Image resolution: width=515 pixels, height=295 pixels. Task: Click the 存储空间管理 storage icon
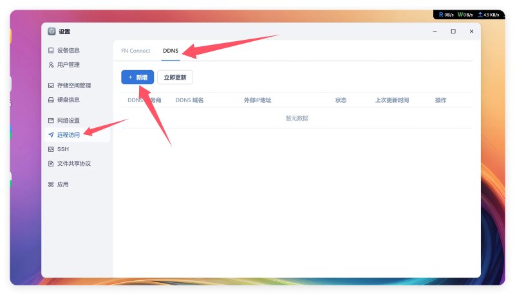point(51,85)
